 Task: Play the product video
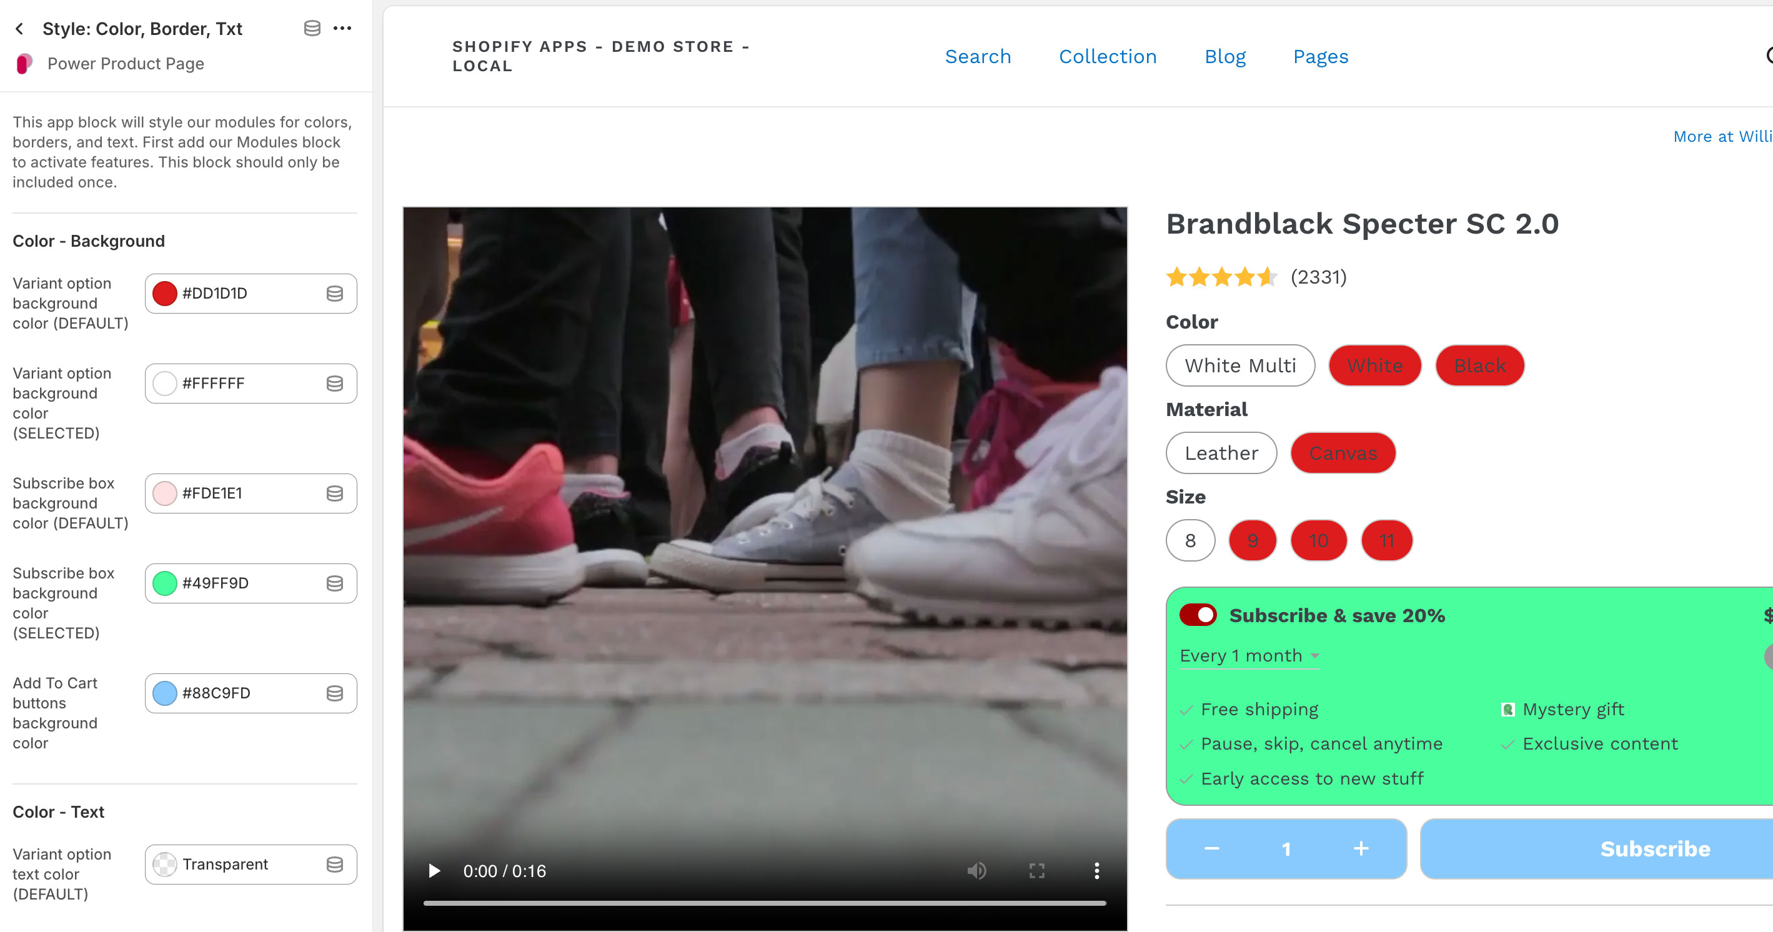[x=434, y=871]
